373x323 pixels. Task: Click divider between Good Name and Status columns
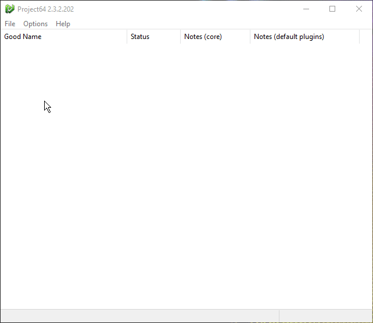tap(127, 37)
